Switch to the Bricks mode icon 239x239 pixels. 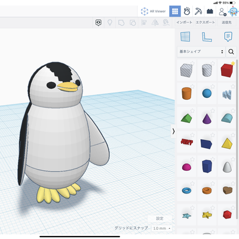pyautogui.click(x=210, y=11)
